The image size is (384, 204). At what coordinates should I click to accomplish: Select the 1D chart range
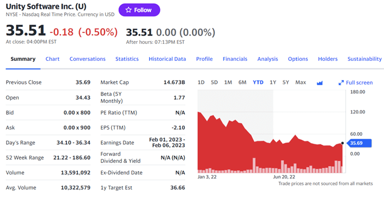(x=201, y=82)
